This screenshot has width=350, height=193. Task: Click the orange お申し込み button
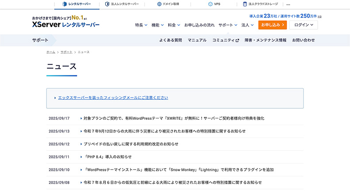coord(272,25)
